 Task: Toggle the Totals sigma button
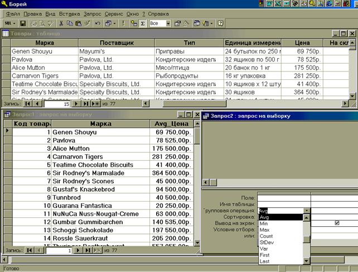point(143,23)
